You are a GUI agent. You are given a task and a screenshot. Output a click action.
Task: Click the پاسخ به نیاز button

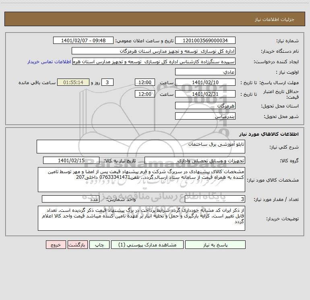click(215, 245)
